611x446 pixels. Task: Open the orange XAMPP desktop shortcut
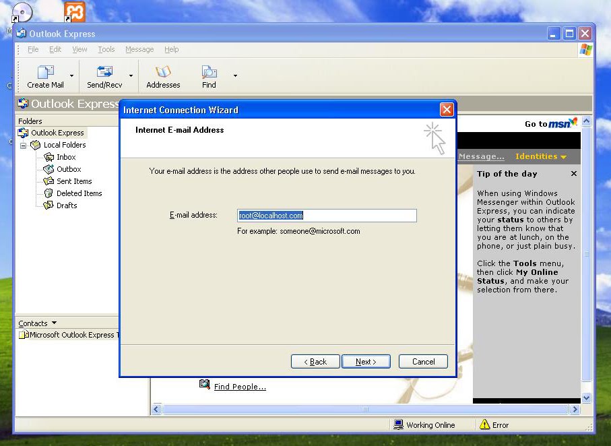point(74,11)
